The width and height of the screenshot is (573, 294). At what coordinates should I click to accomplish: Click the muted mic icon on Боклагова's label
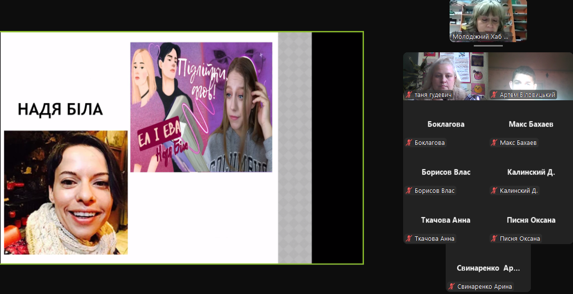tap(409, 143)
